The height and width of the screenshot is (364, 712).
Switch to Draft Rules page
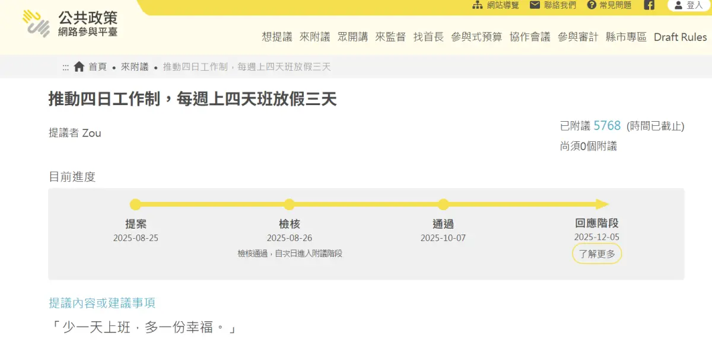(680, 37)
